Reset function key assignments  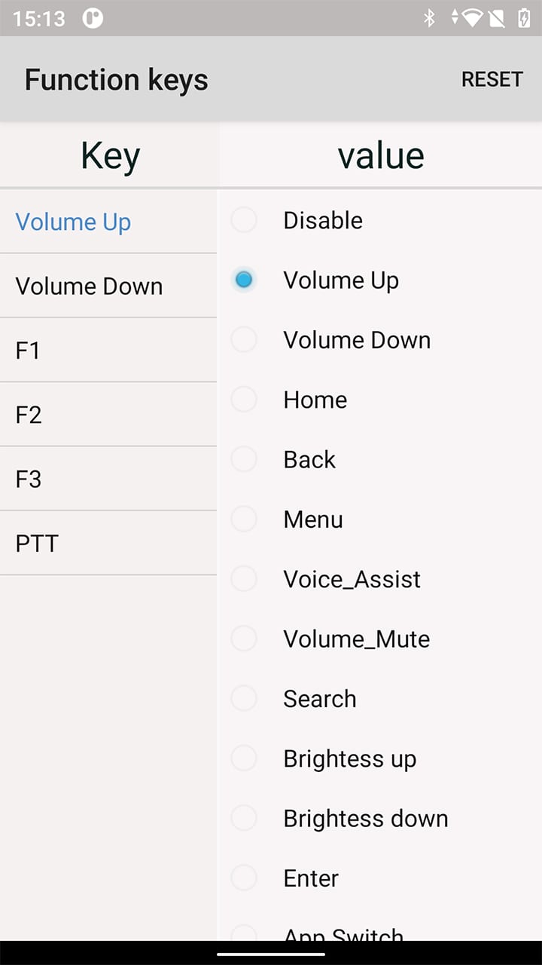[x=492, y=79]
